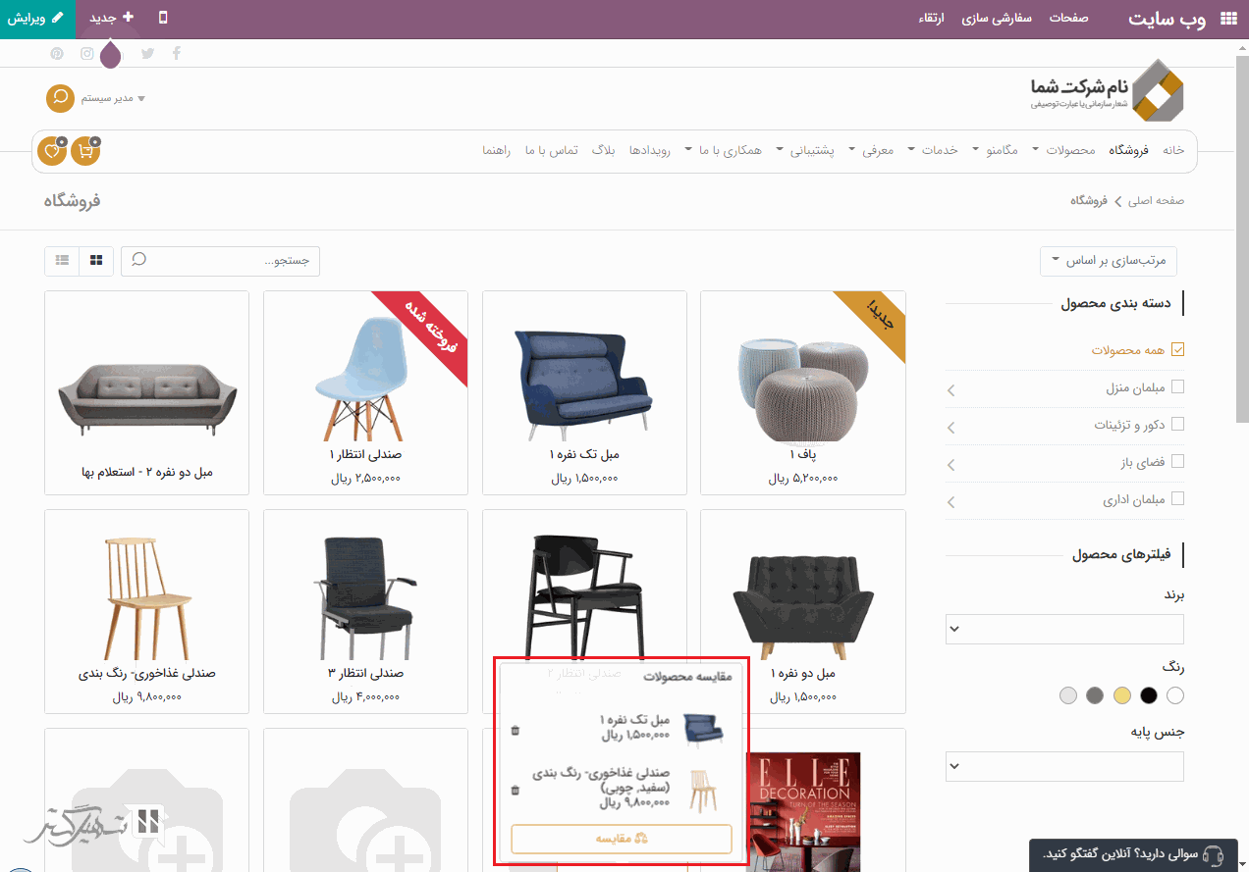Tick the فضای باز category checkbox

[1178, 461]
